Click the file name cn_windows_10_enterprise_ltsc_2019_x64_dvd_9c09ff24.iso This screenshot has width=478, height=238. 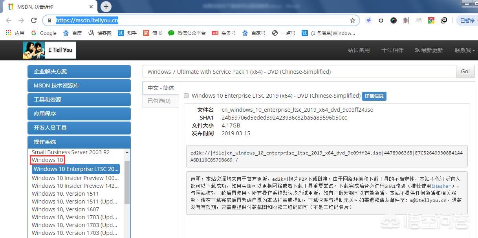tap(297, 110)
